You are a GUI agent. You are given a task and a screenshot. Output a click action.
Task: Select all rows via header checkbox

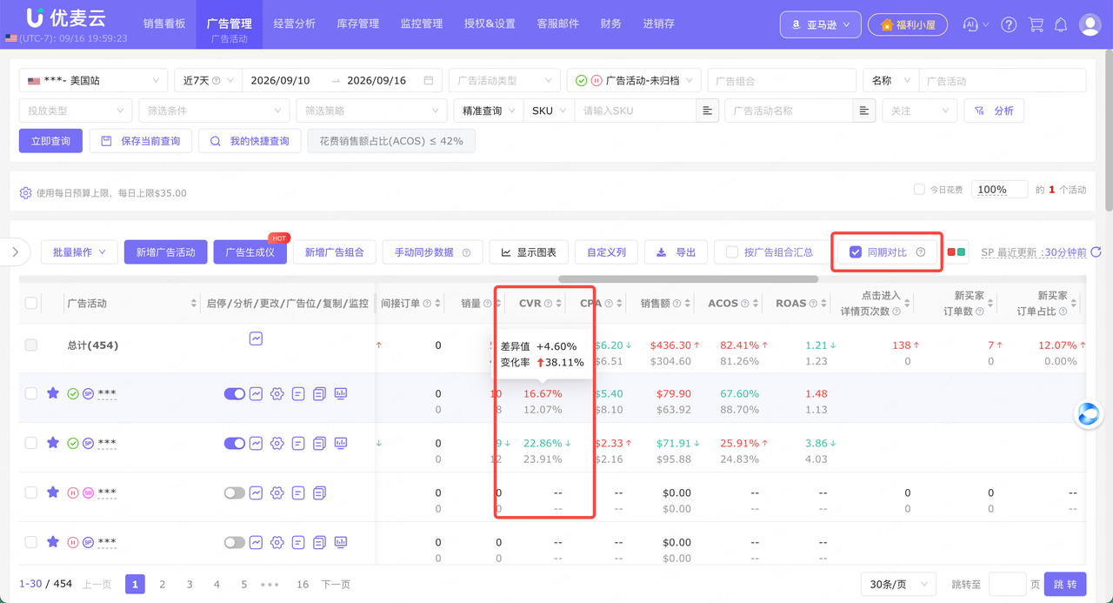tap(31, 304)
